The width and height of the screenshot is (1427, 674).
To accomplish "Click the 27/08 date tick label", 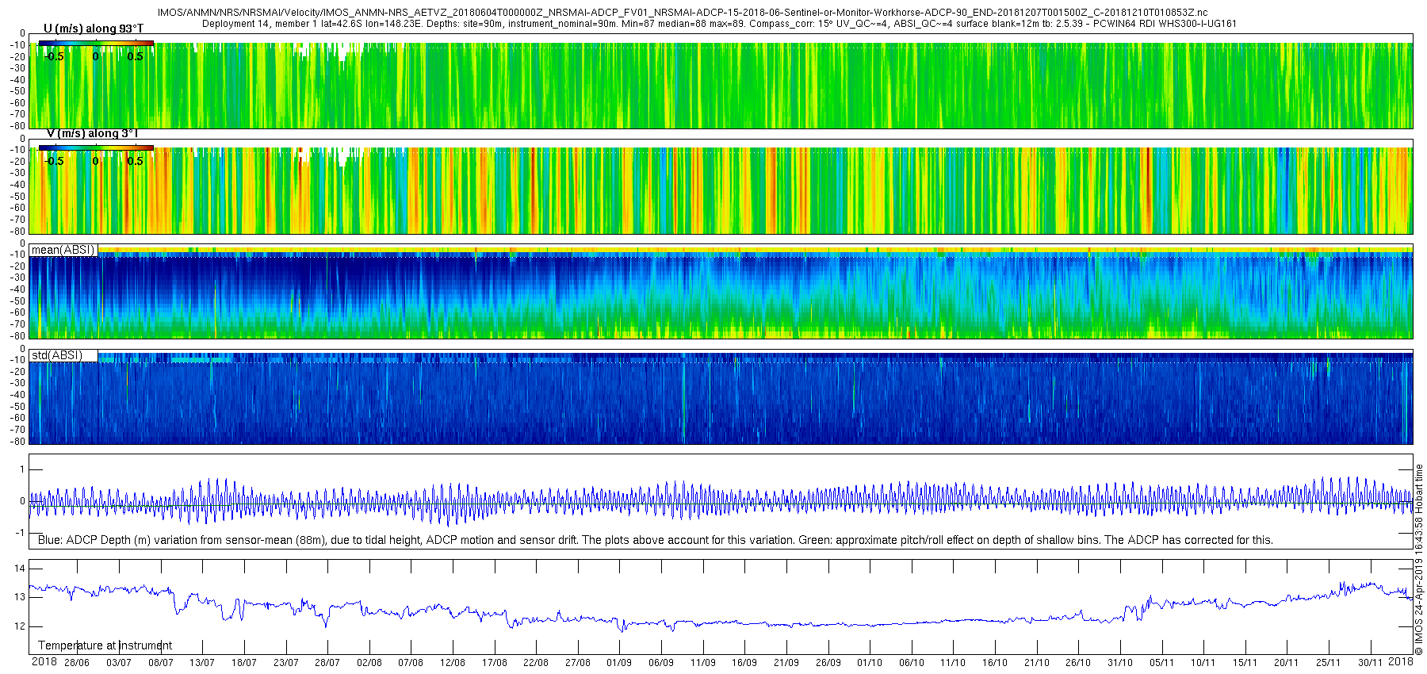I will click(577, 663).
